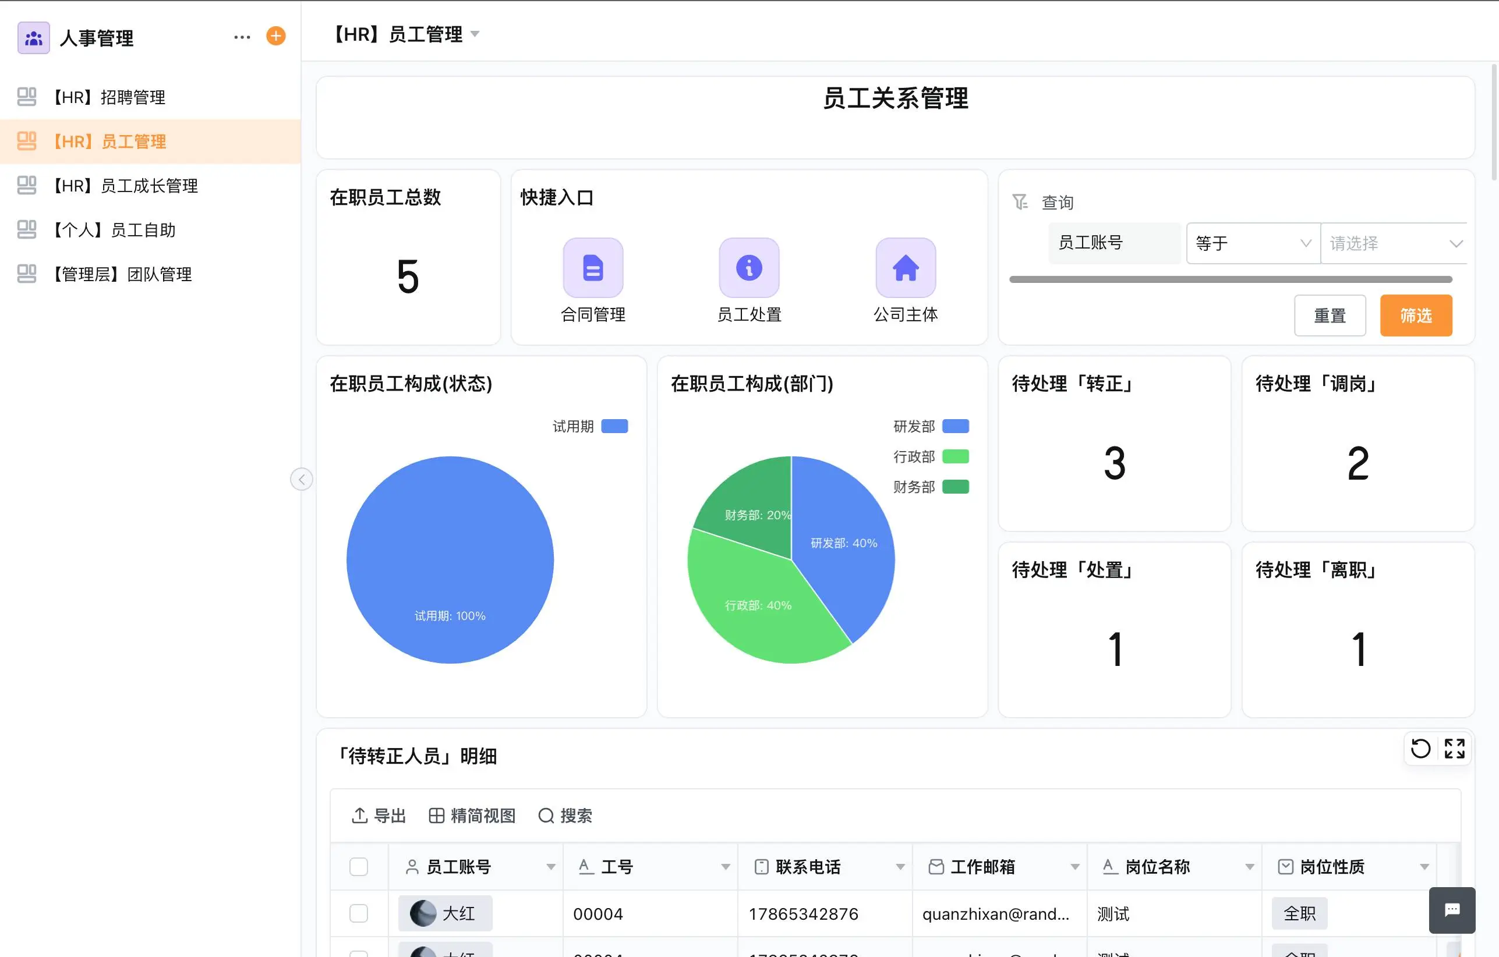Screen dimensions: 1499x957
Task: Open the 【HR】员工管理 title dropdown
Action: pos(475,34)
